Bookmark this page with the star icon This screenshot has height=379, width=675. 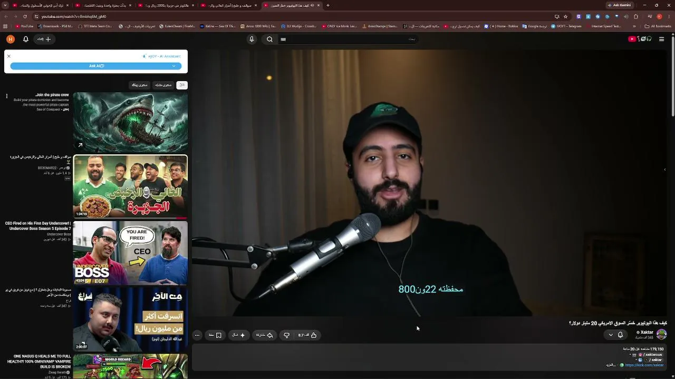click(x=564, y=16)
